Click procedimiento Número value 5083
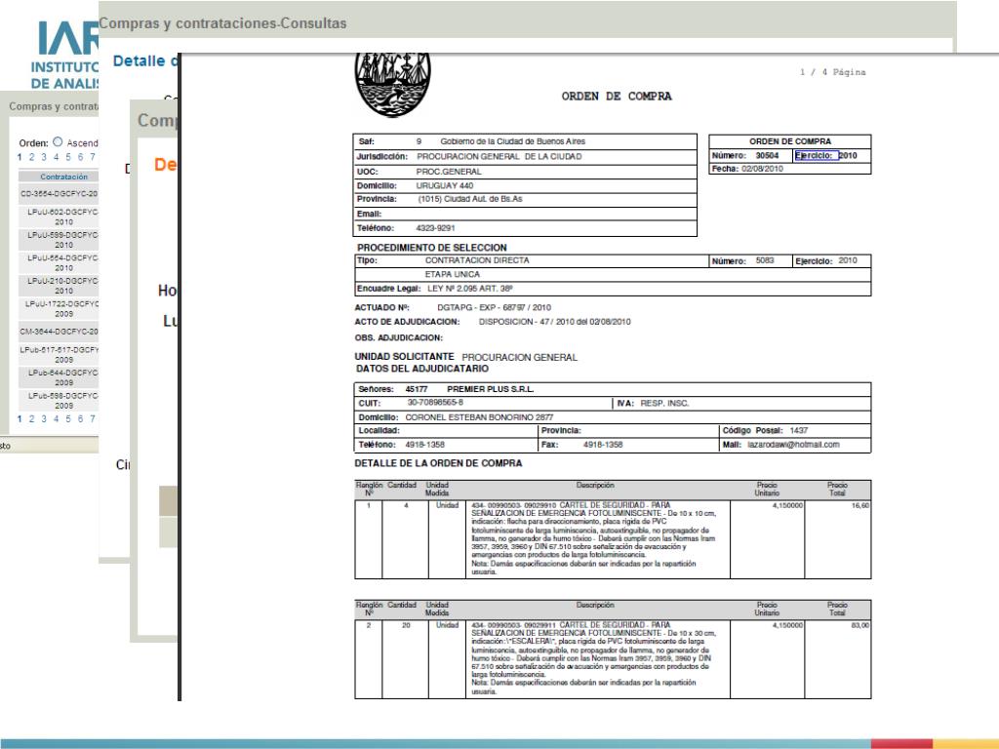 point(765,260)
